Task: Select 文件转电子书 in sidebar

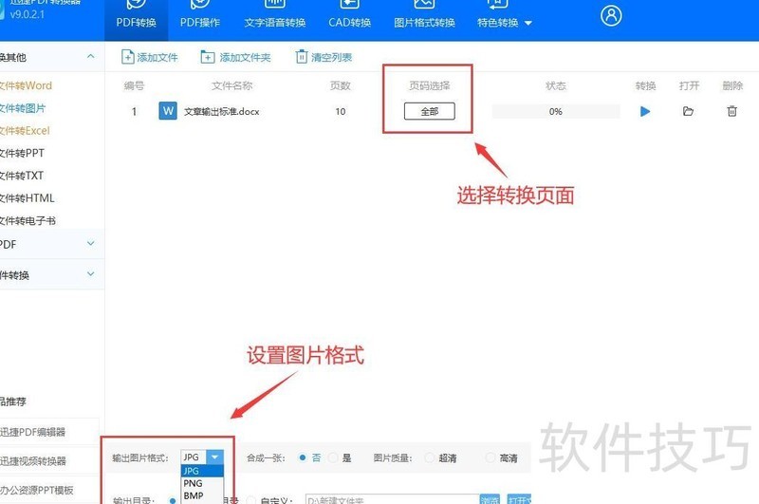Action: (x=28, y=221)
